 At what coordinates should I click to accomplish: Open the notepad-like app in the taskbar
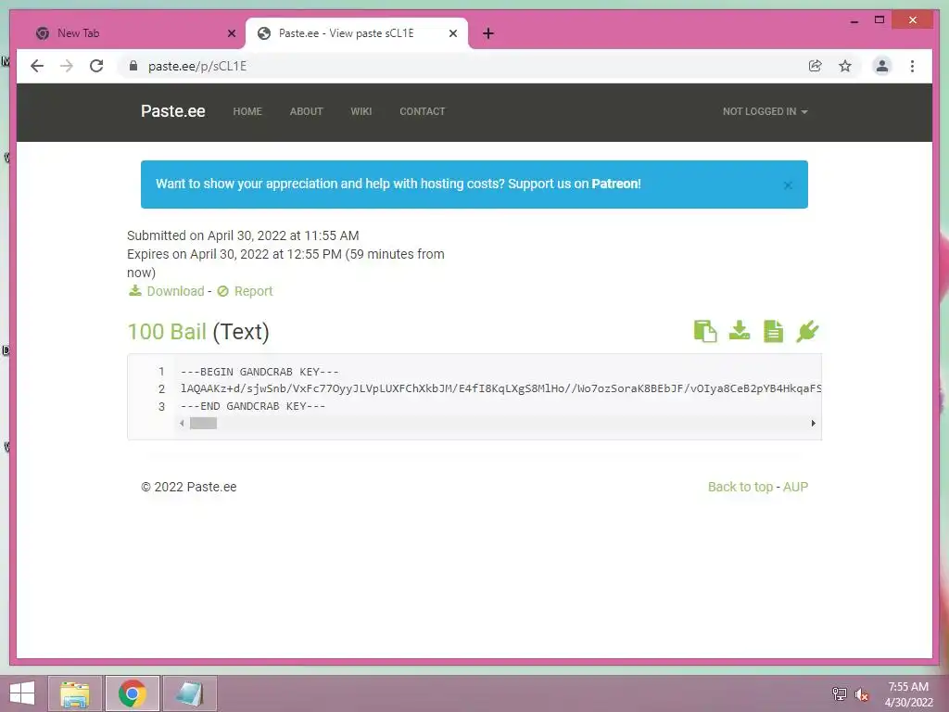[x=189, y=693]
